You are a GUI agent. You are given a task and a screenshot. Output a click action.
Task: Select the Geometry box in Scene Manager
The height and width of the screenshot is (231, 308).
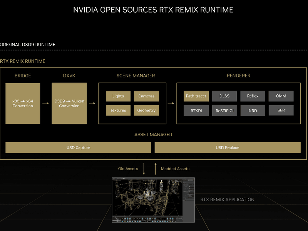[x=146, y=110]
